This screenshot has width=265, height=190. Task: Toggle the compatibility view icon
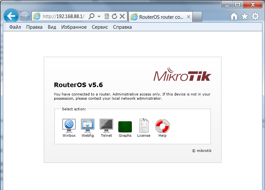(x=107, y=16)
